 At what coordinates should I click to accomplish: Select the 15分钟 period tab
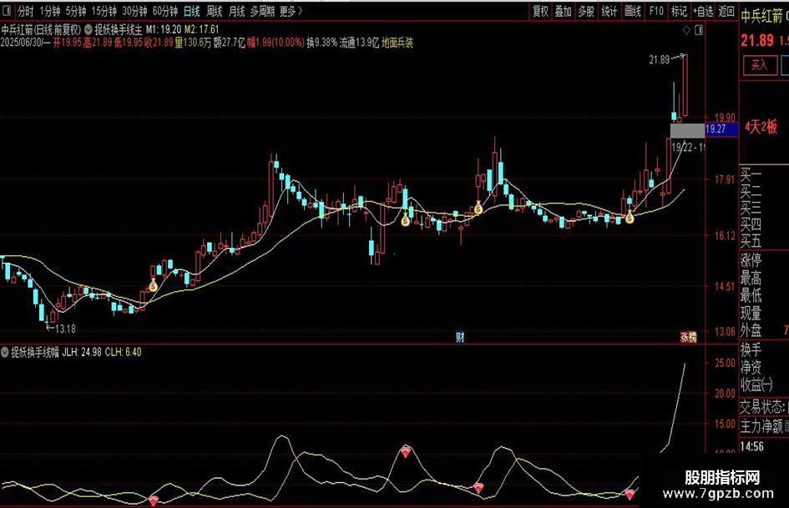tap(104, 11)
